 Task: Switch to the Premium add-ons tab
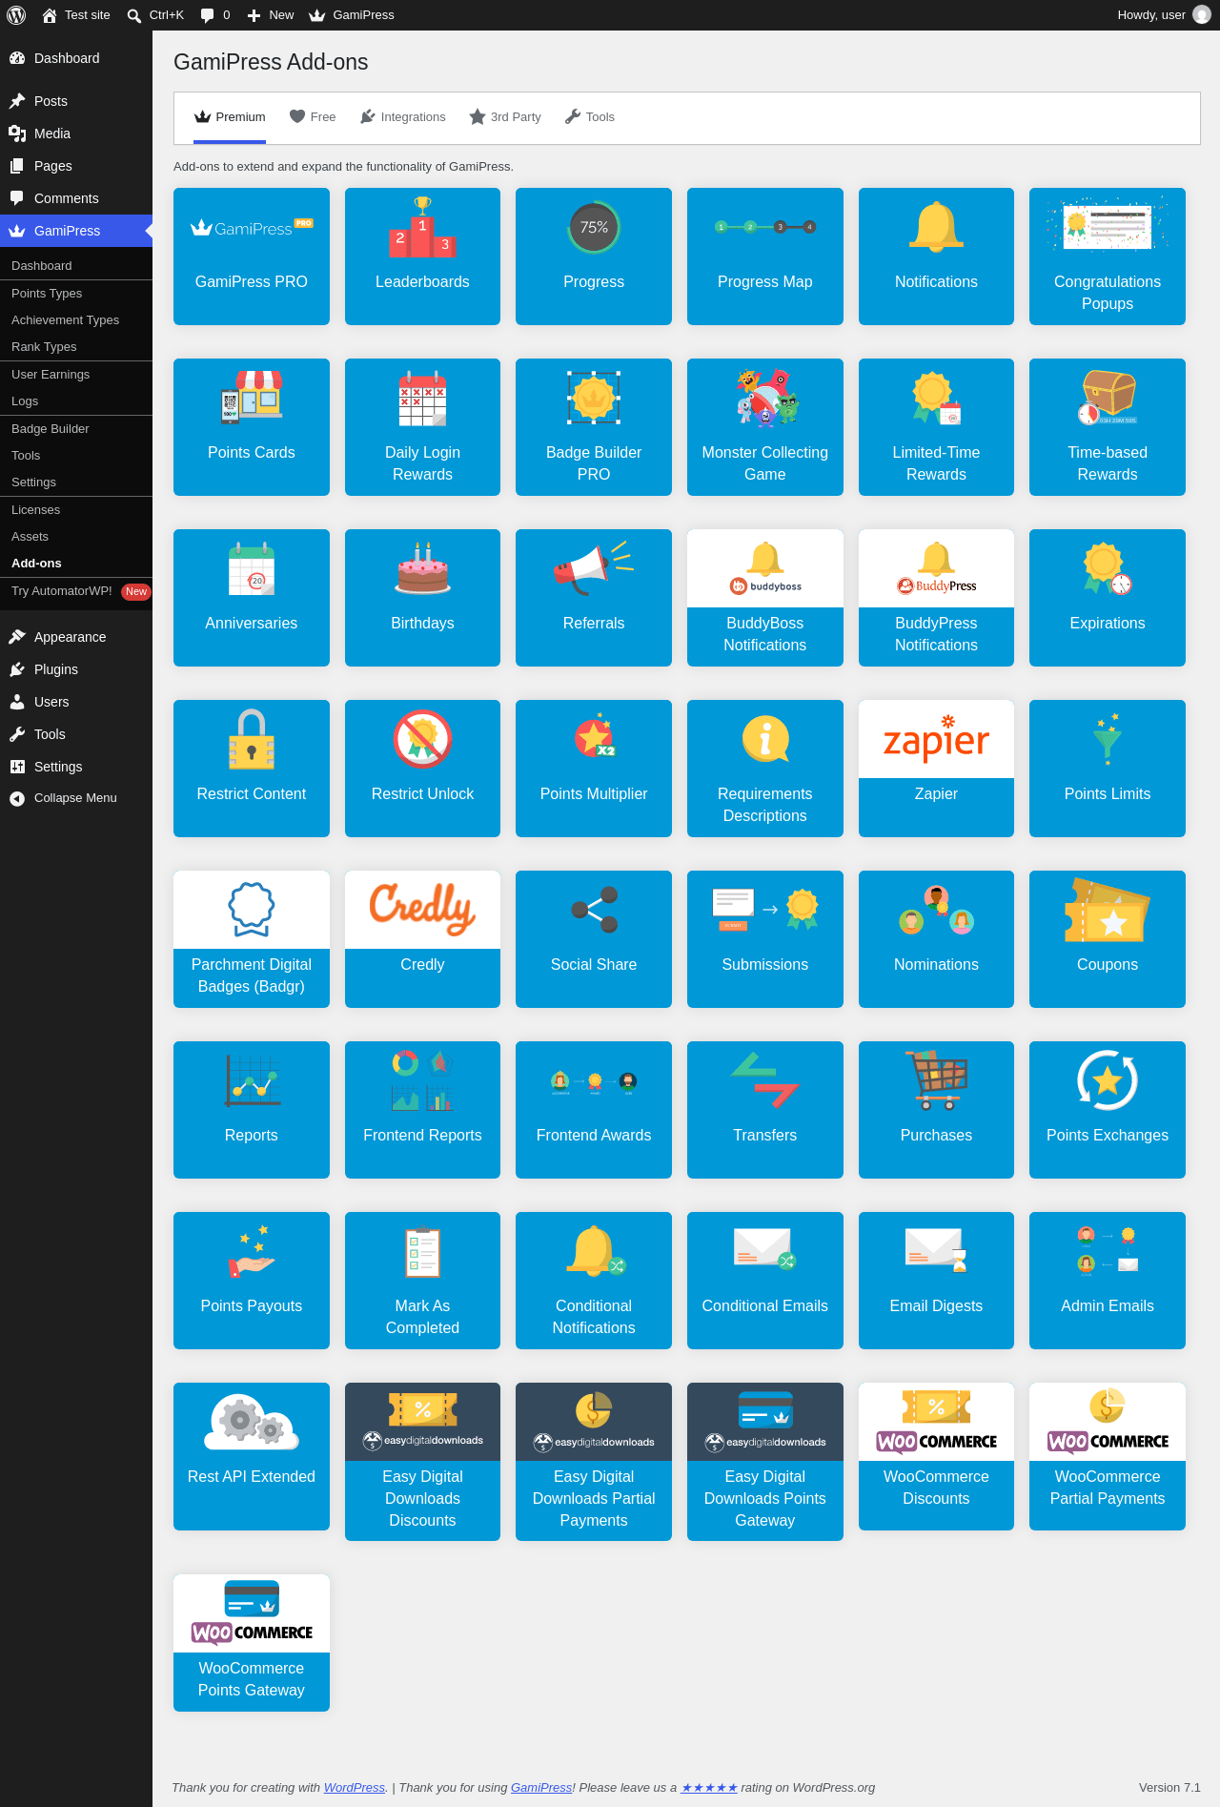(230, 117)
